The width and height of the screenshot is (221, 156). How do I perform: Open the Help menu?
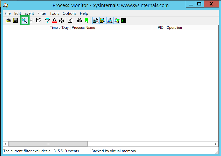pyautogui.click(x=84, y=13)
